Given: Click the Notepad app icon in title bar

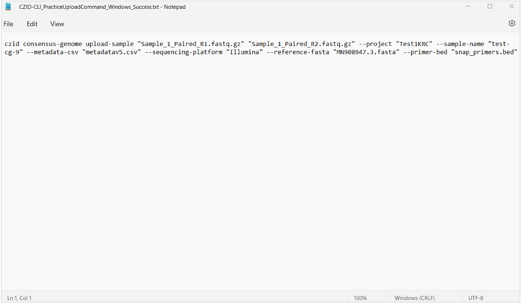Looking at the screenshot, I should coord(8,7).
